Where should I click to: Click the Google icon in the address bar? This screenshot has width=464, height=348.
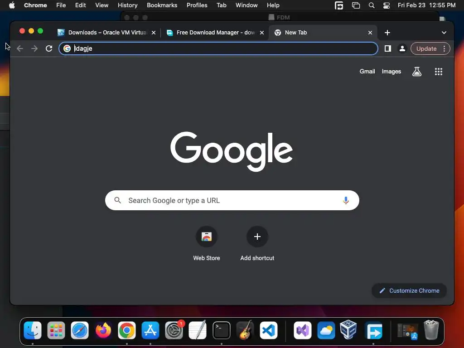click(x=67, y=48)
